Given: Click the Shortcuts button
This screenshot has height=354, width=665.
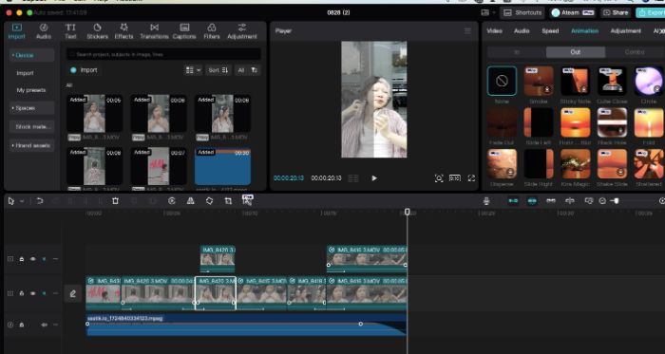Looking at the screenshot, I should pyautogui.click(x=522, y=12).
